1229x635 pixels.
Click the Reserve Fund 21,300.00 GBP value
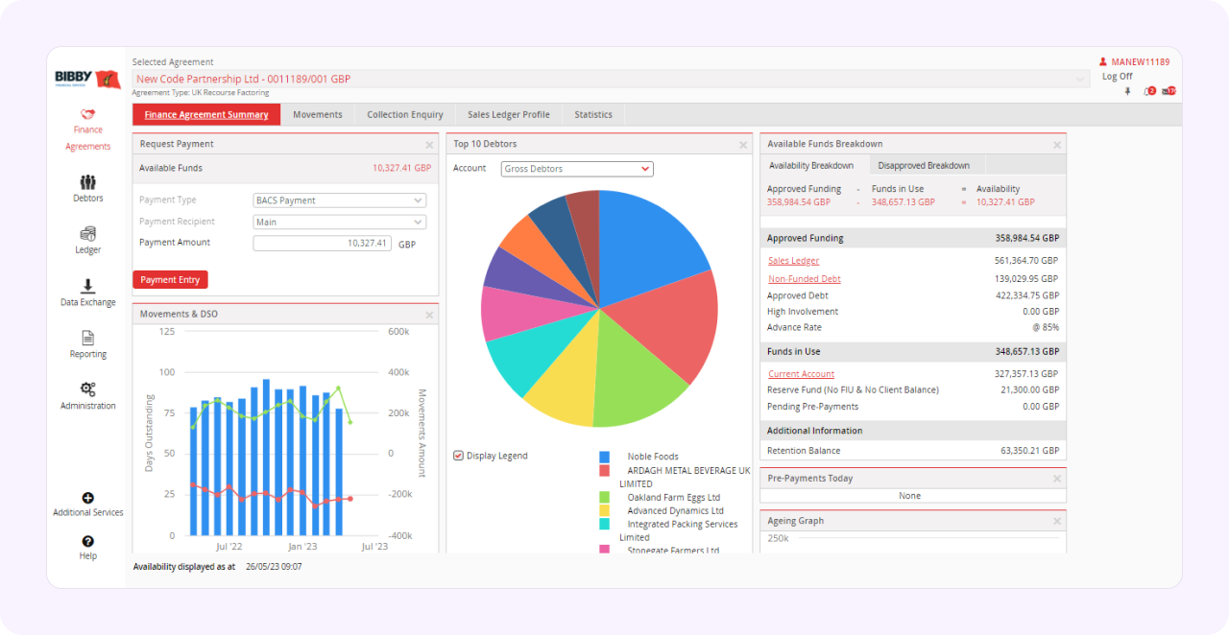[x=1029, y=390]
